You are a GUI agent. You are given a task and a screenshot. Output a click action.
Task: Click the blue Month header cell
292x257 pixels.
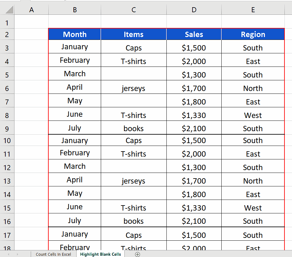[x=74, y=34]
